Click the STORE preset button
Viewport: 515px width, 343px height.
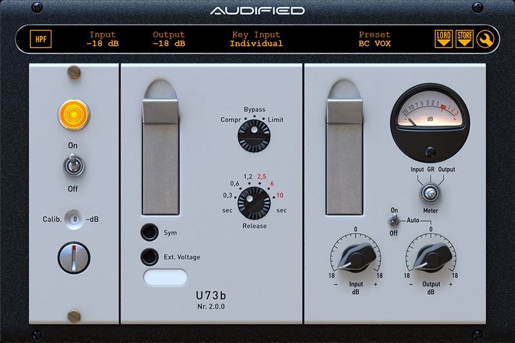tap(464, 39)
